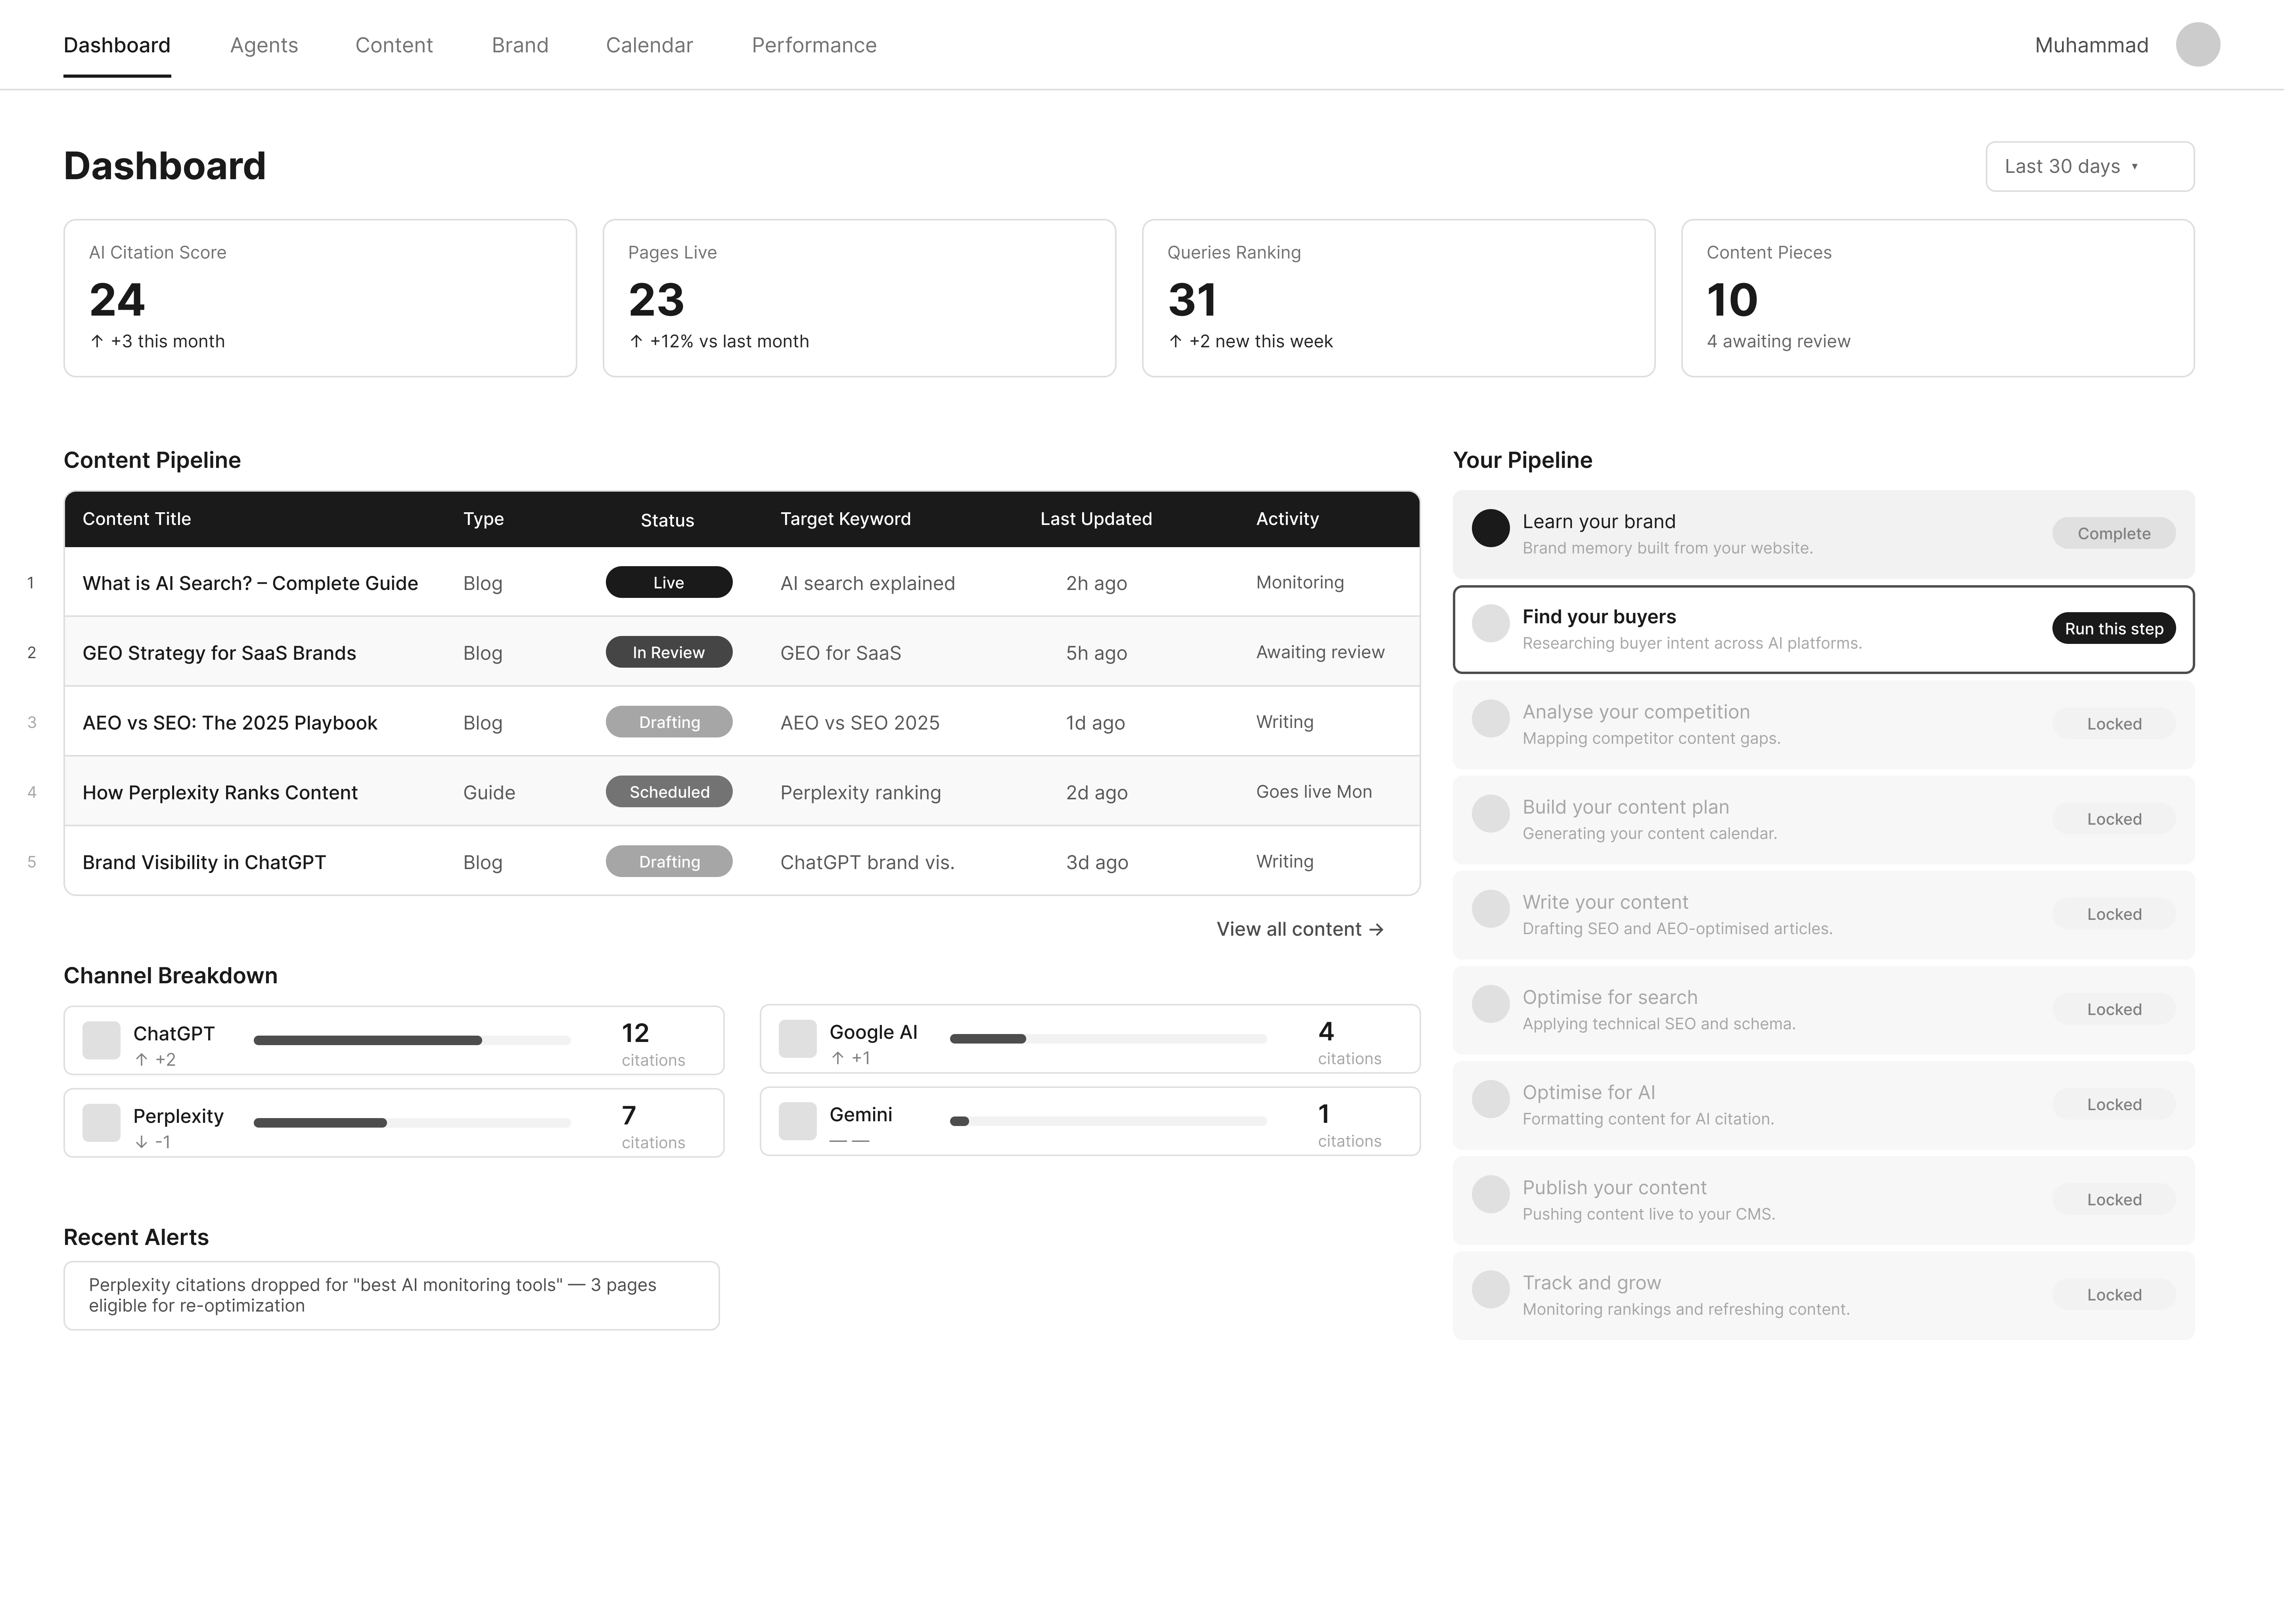
Task: Click the Analyse your competition step circle
Action: click(1490, 718)
